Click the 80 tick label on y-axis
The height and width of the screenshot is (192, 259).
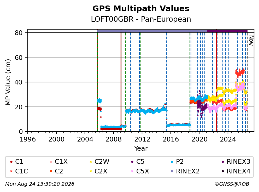click(x=19, y=33)
